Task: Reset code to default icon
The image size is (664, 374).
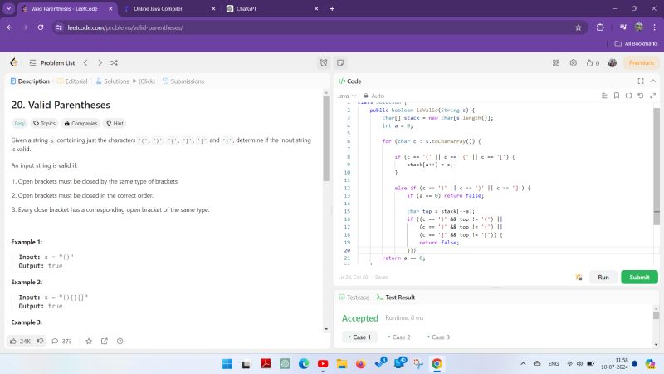Action: tap(641, 96)
